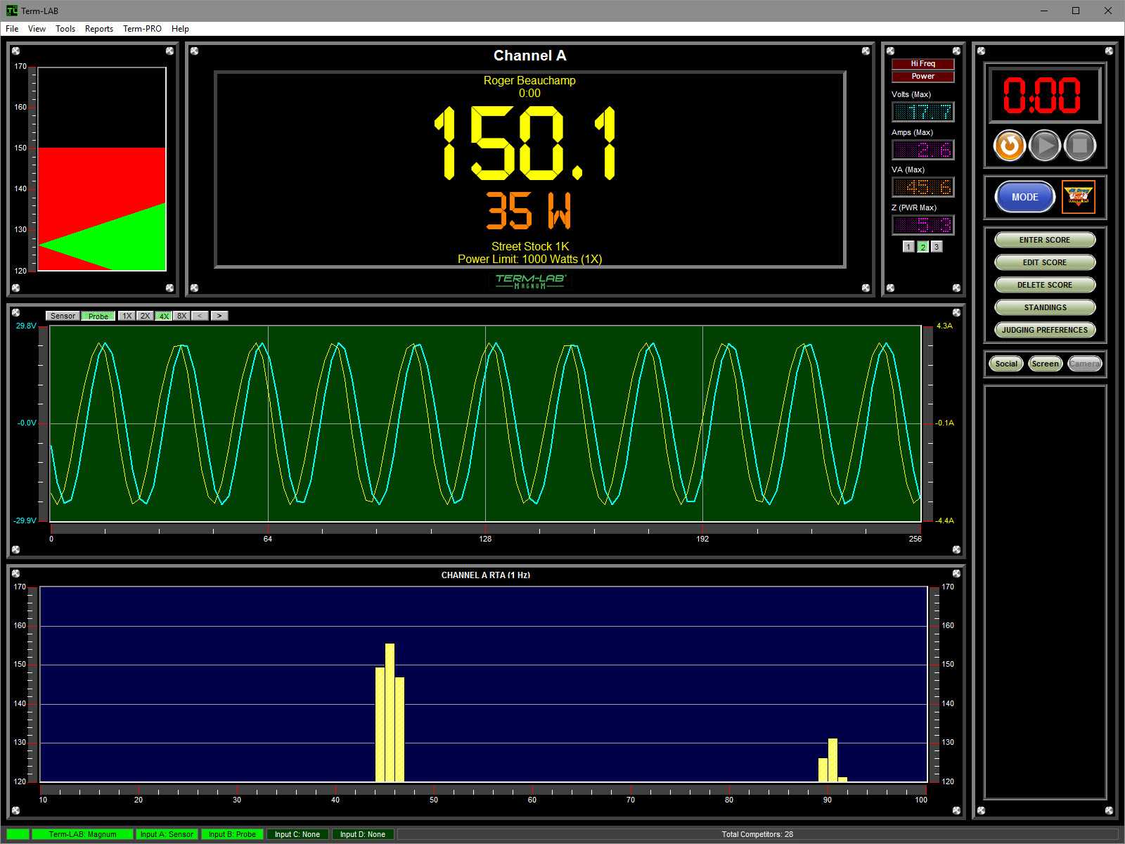Image resolution: width=1125 pixels, height=844 pixels.
Task: Click the Amps (Max) readout
Action: pyautogui.click(x=923, y=150)
